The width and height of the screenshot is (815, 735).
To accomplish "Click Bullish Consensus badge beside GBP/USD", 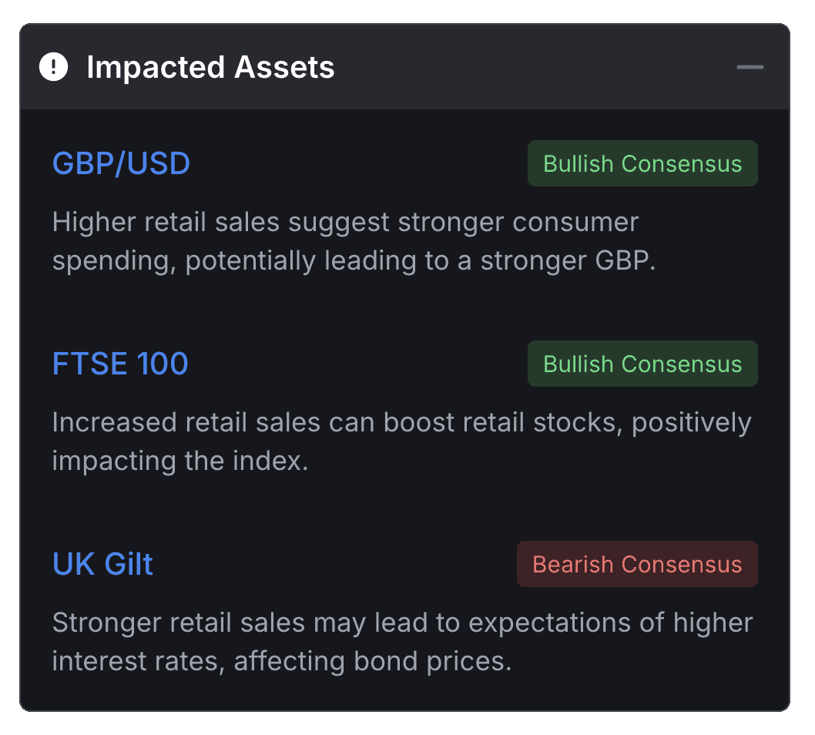I will point(642,163).
